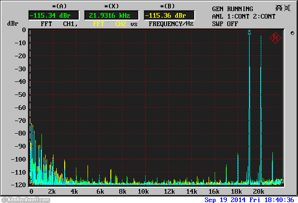298x203 pixels.
Task: Click the SWP OFF status text
Action: coord(224,23)
